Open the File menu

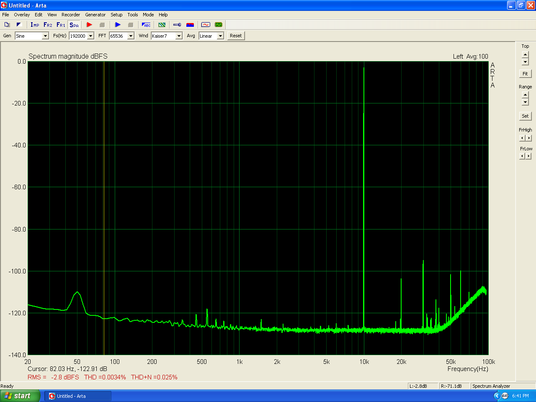tap(5, 15)
